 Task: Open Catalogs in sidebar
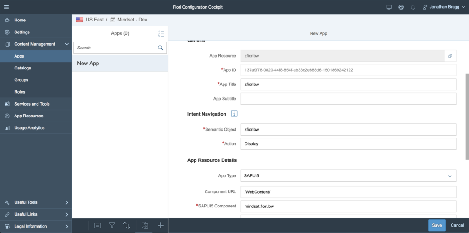click(x=36, y=68)
